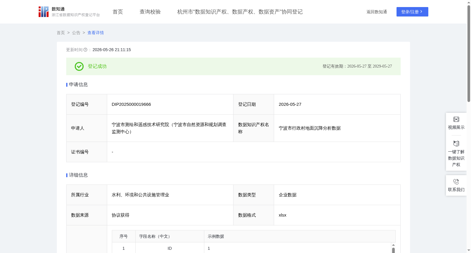Click the 登记成功 status text

[x=97, y=66]
